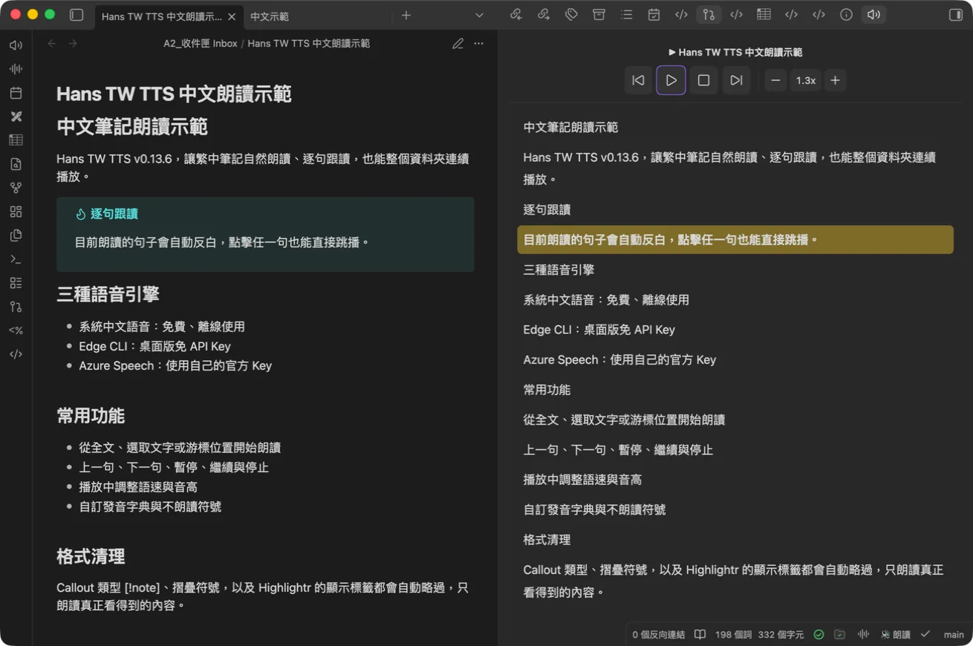Jump to sentence 播放中調整語速與音高 in TTS panel
973x646 pixels.
(582, 480)
